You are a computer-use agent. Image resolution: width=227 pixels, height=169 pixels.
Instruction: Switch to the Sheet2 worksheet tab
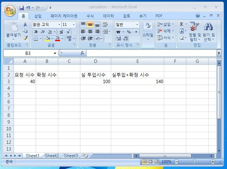click(x=52, y=156)
